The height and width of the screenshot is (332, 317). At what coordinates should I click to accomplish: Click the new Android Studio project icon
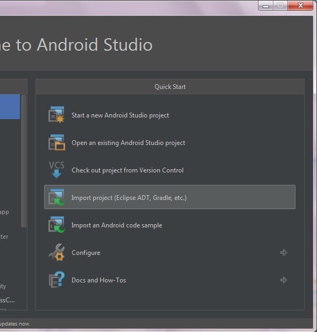point(57,115)
